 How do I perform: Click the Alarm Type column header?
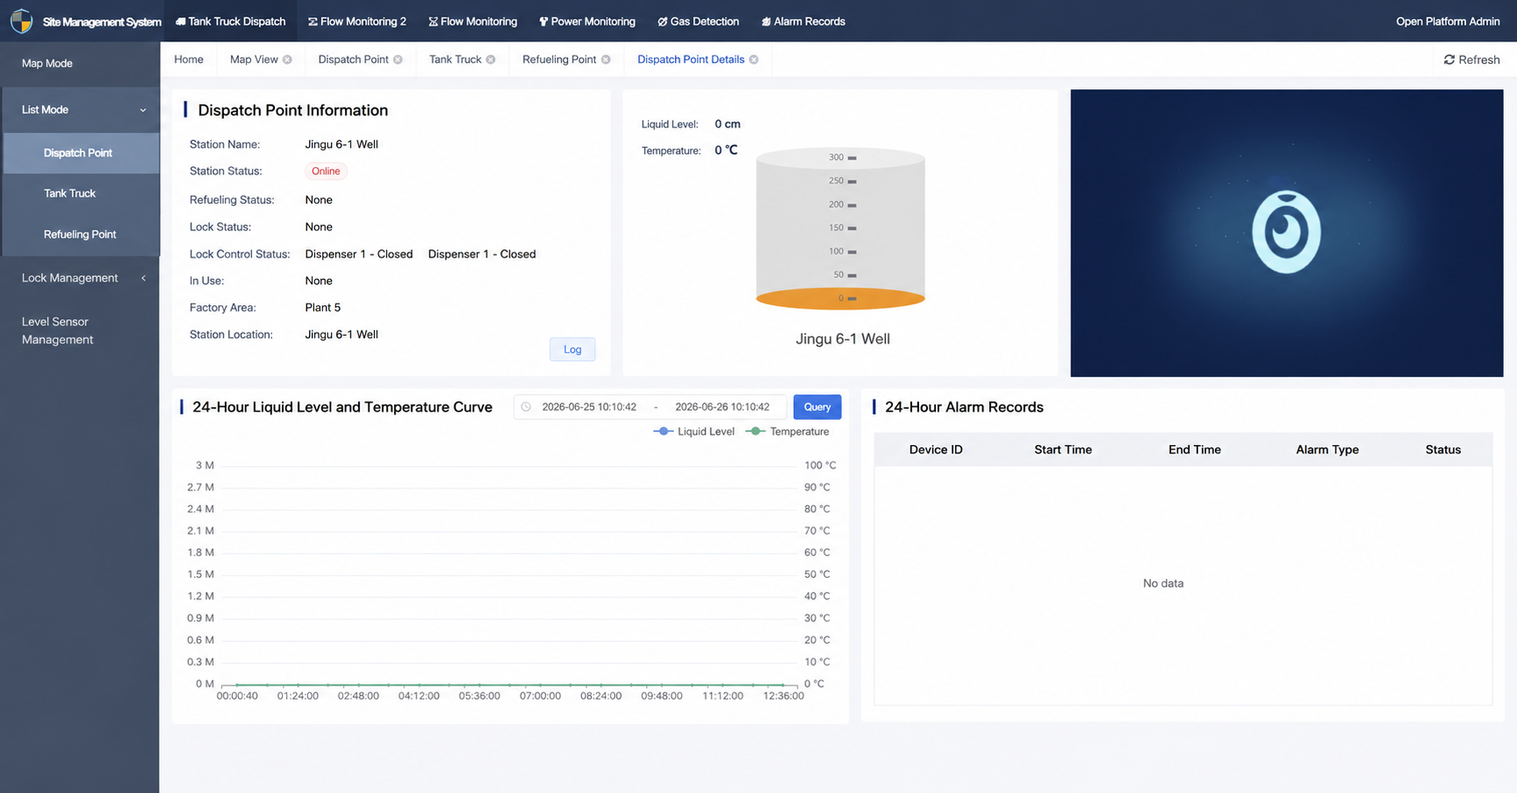1327,449
